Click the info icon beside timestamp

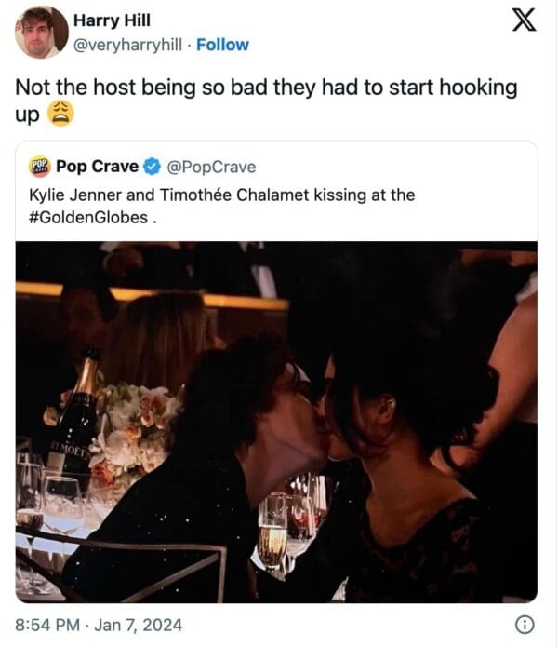coord(526,625)
